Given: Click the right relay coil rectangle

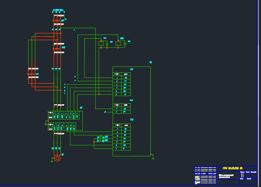Looking at the screenshot, I should click(x=118, y=44).
